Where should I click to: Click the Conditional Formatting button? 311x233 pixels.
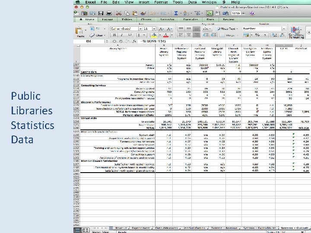296,33
